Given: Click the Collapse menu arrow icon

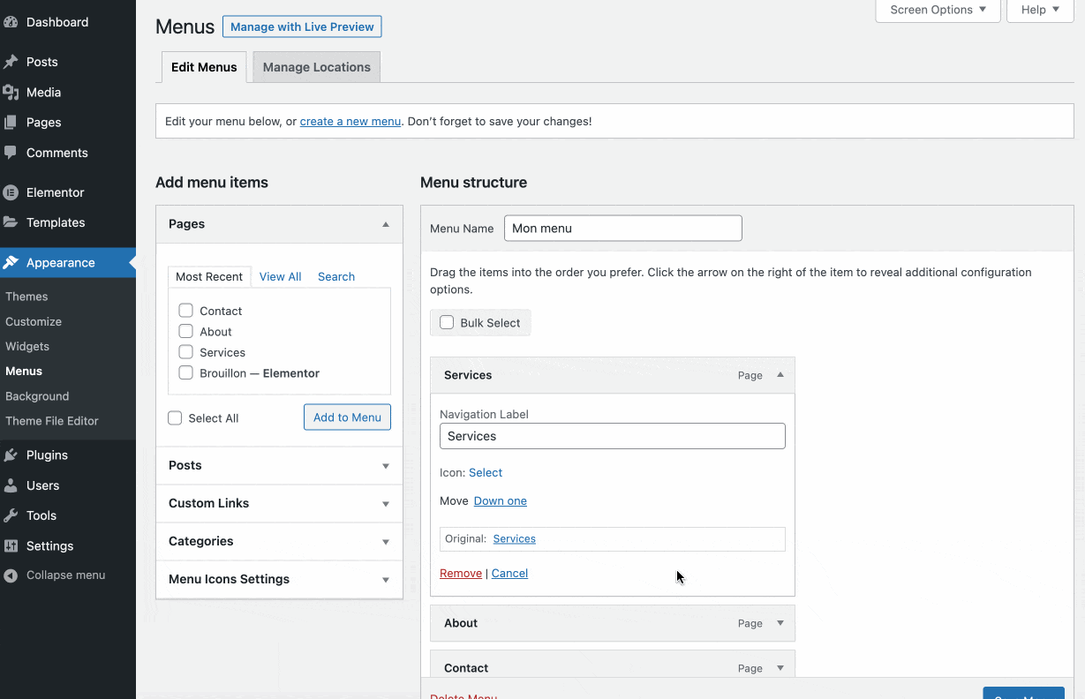Looking at the screenshot, I should [x=11, y=575].
